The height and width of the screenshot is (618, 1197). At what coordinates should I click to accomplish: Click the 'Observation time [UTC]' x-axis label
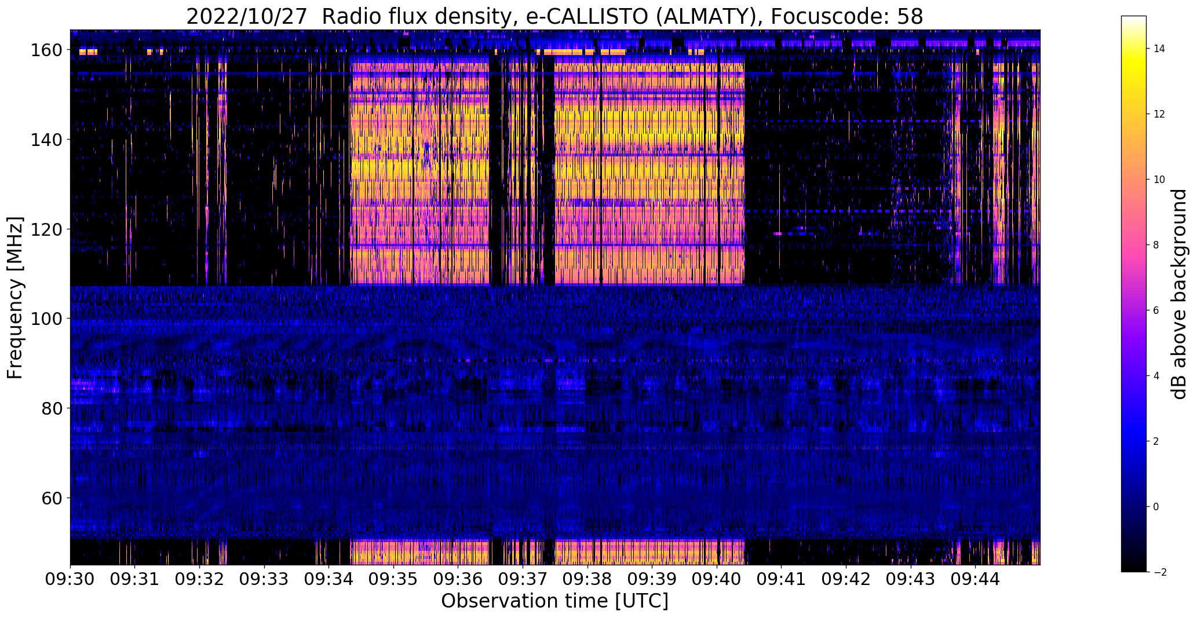tap(554, 601)
